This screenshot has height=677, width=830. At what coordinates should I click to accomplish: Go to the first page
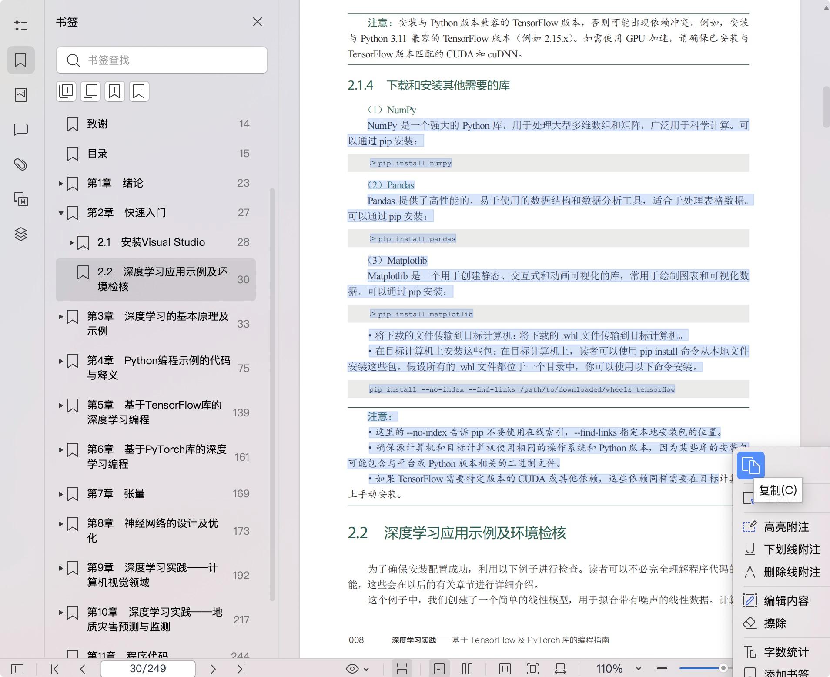tap(55, 669)
